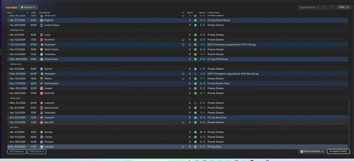Click the Bournemouth club badge
The image size is (354, 161).
pos(41,108)
